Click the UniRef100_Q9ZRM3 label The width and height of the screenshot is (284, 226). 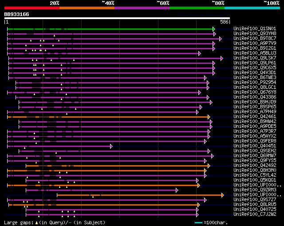coord(255,190)
